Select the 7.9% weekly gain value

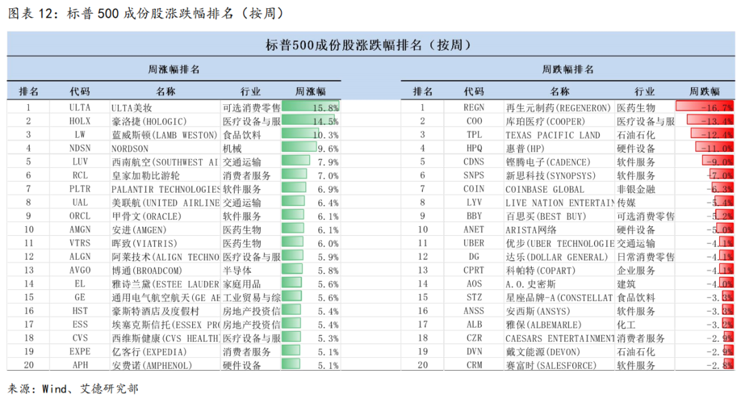[x=328, y=162]
